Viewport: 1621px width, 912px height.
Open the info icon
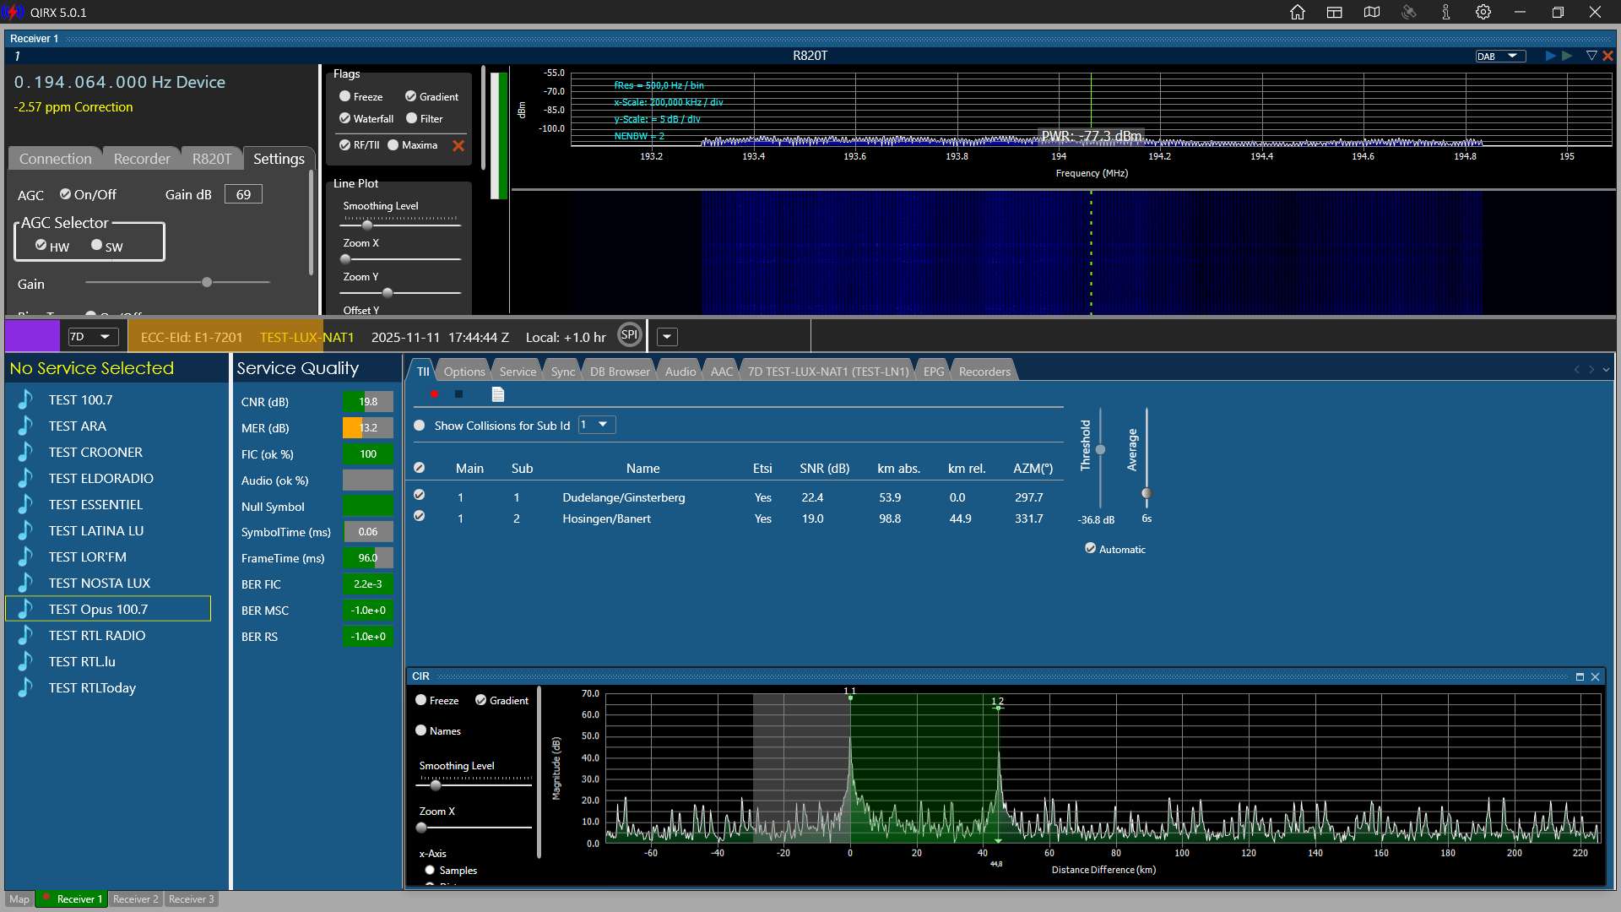point(1446,12)
